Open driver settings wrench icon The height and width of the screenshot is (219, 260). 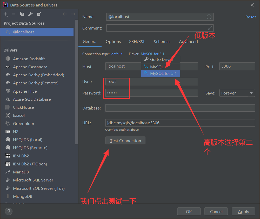[x=30, y=14]
